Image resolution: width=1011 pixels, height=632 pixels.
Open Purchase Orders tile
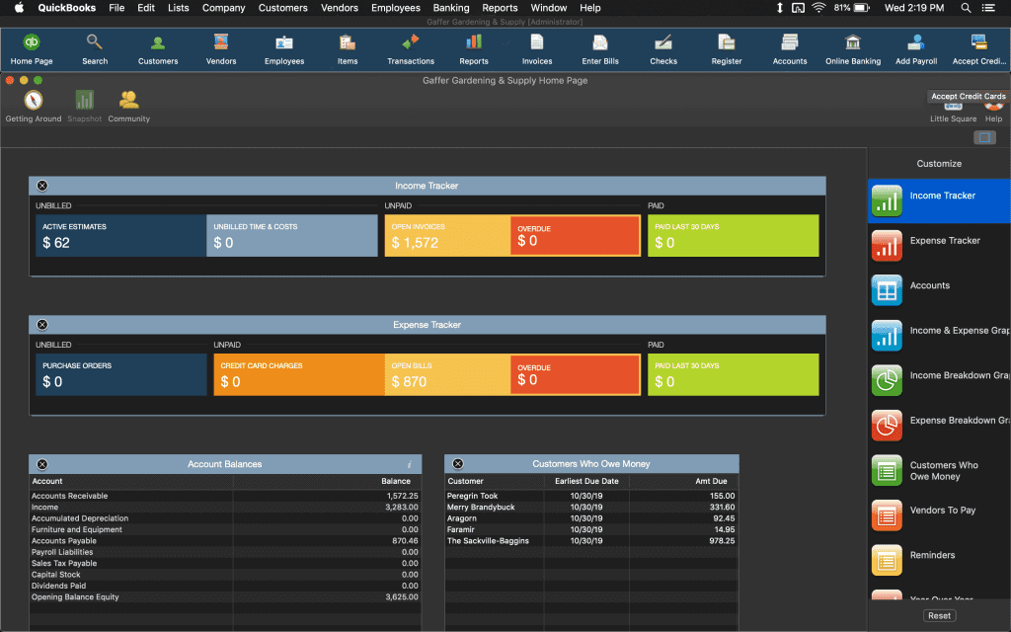click(x=121, y=374)
